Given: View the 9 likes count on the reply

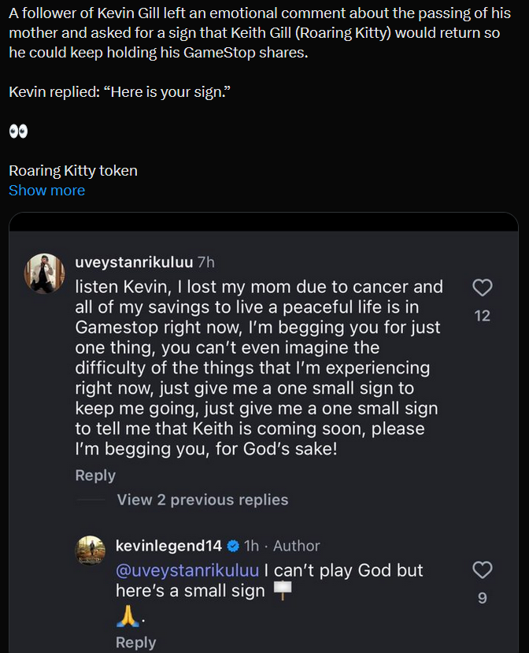Looking at the screenshot, I should 483,599.
